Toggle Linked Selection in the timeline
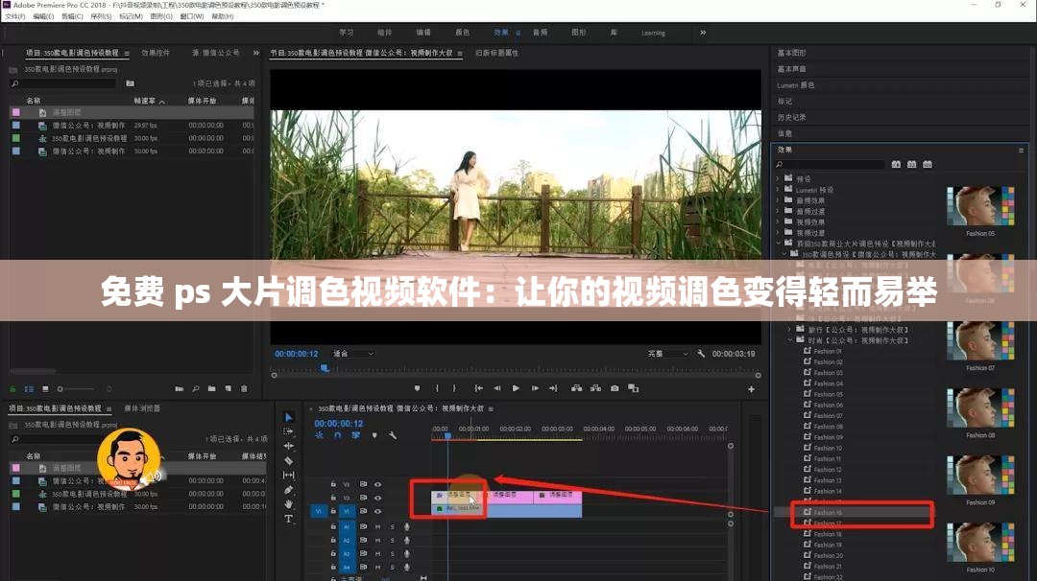 coord(356,435)
